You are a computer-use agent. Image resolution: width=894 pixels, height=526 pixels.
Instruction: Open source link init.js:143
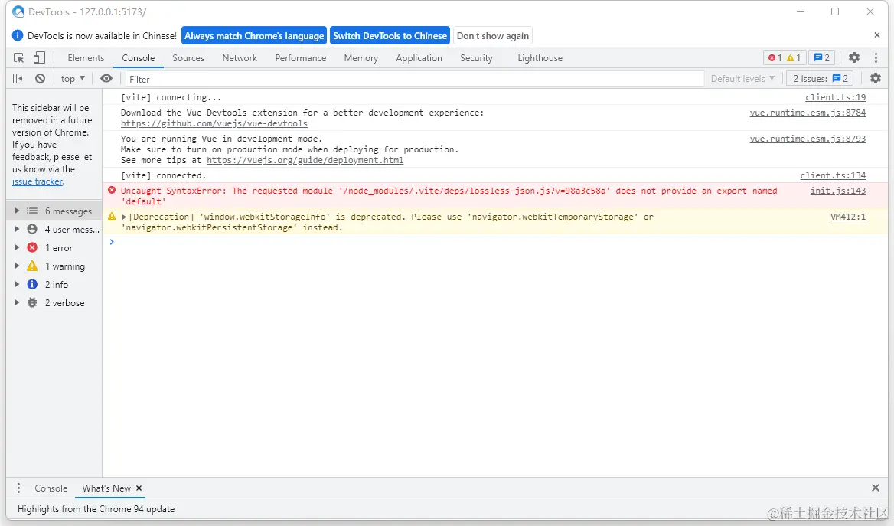838,191
